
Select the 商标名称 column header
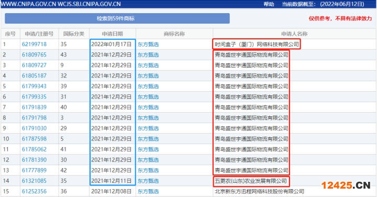coord(174,34)
